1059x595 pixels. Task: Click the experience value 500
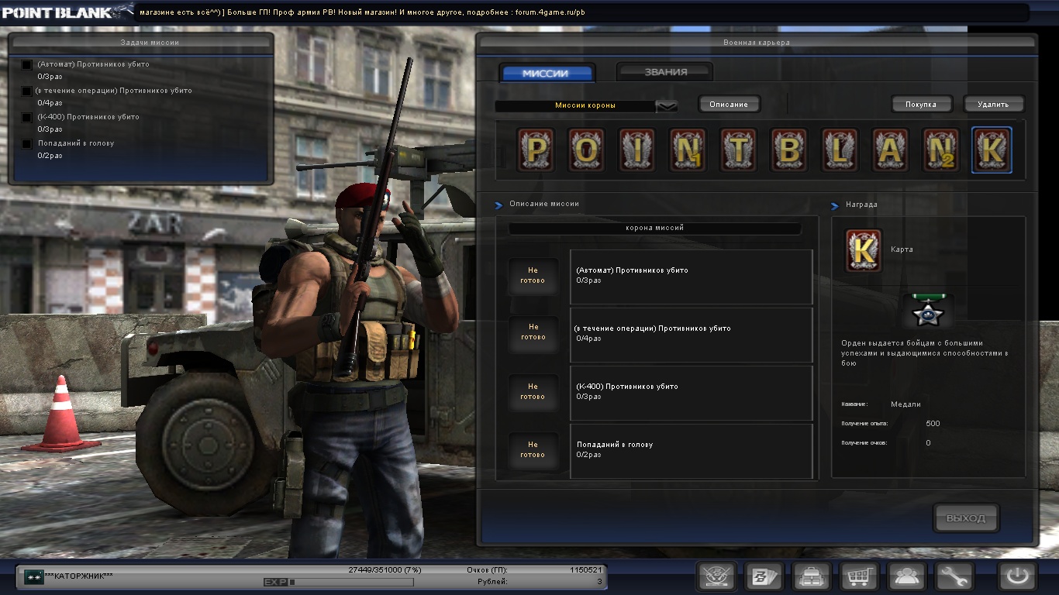coord(933,424)
